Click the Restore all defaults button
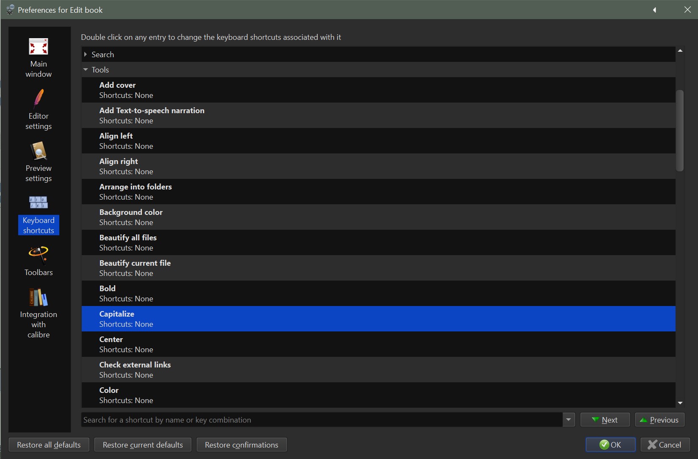 click(x=49, y=445)
